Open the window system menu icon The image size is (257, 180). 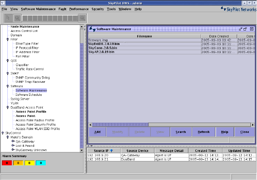[3, 3]
